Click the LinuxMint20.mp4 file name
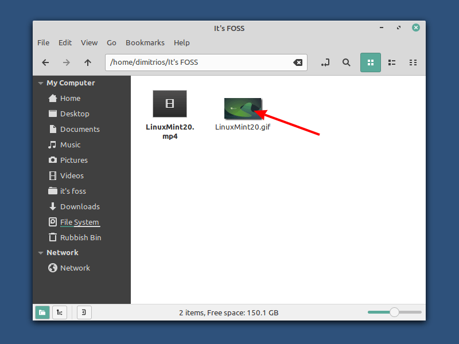This screenshot has width=459, height=344. pyautogui.click(x=170, y=132)
